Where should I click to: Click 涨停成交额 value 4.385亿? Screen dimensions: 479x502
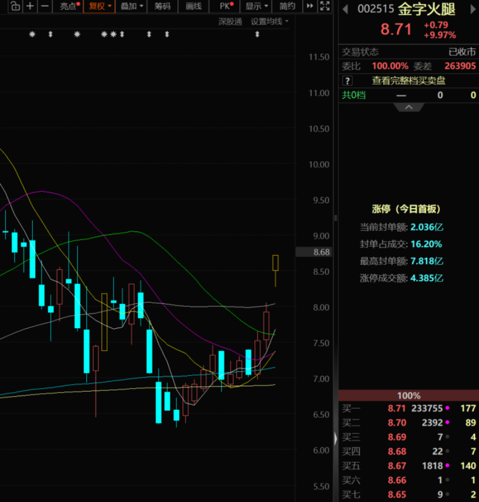427,278
